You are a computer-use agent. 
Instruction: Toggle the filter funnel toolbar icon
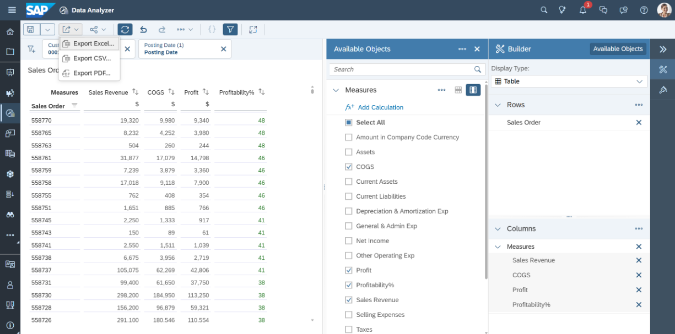pos(230,30)
